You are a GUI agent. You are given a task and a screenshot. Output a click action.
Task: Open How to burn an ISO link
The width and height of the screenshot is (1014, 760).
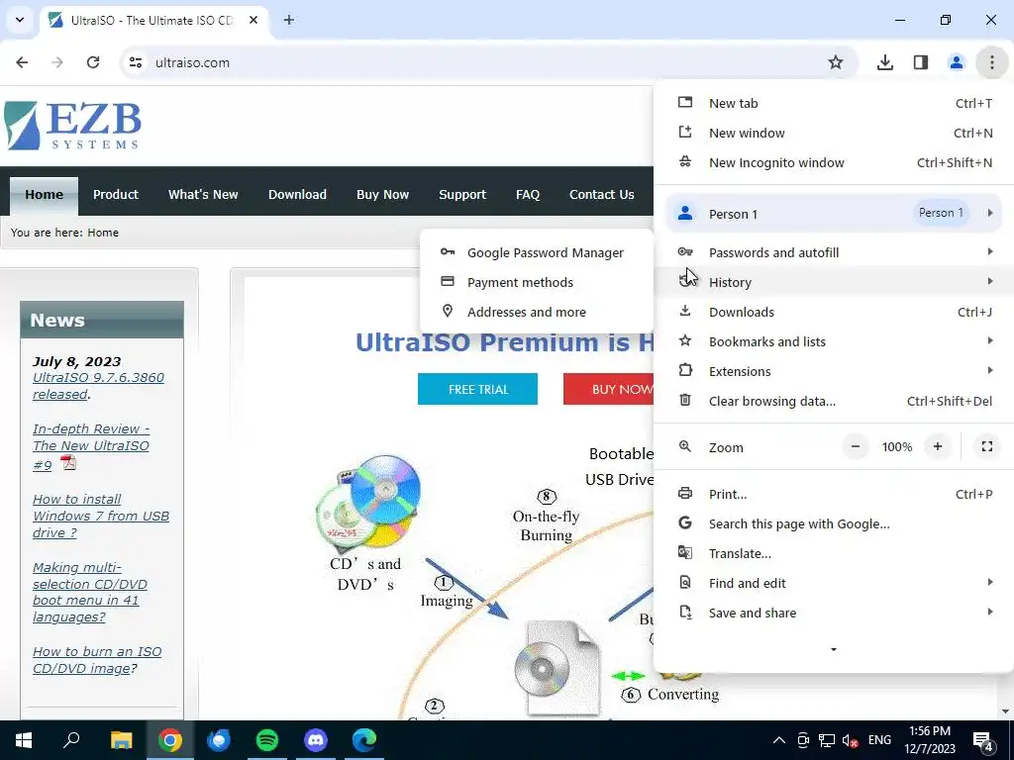tap(97, 660)
